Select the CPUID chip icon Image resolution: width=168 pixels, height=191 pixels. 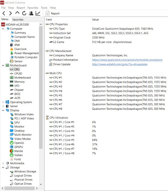pos(11,74)
